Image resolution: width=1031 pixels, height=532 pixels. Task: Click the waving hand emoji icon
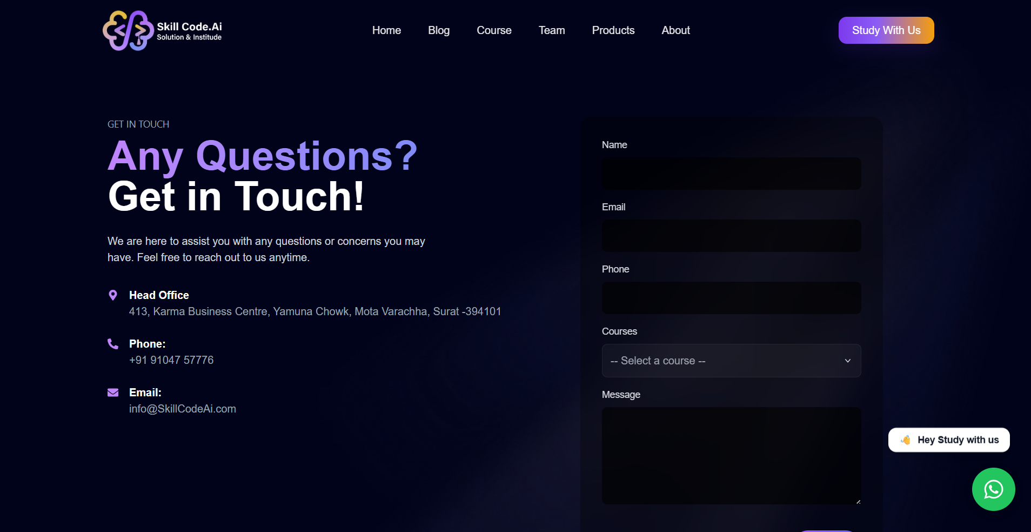[x=906, y=440]
